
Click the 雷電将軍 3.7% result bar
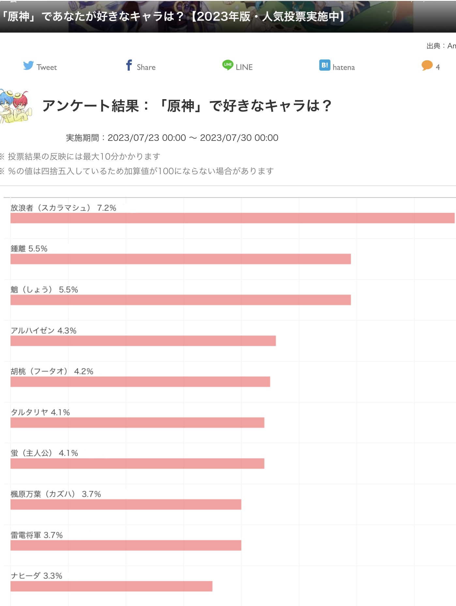point(126,545)
